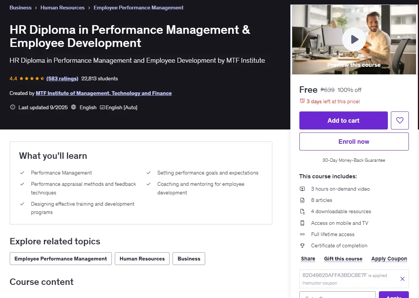The image size is (419, 298).
Task: Click the coupon code input field
Action: coord(338,295)
